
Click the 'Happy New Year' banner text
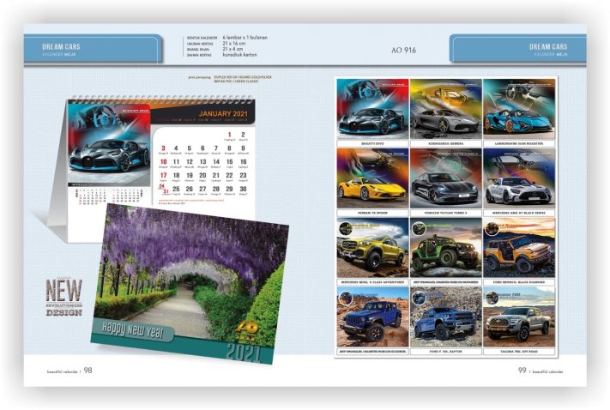coord(132,331)
